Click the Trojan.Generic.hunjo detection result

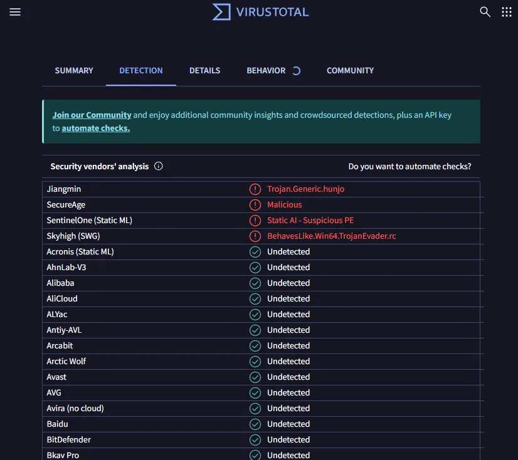click(305, 189)
